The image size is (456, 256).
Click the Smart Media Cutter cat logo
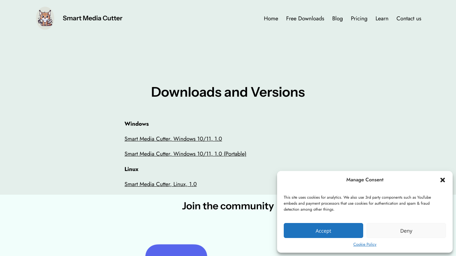coord(45,18)
